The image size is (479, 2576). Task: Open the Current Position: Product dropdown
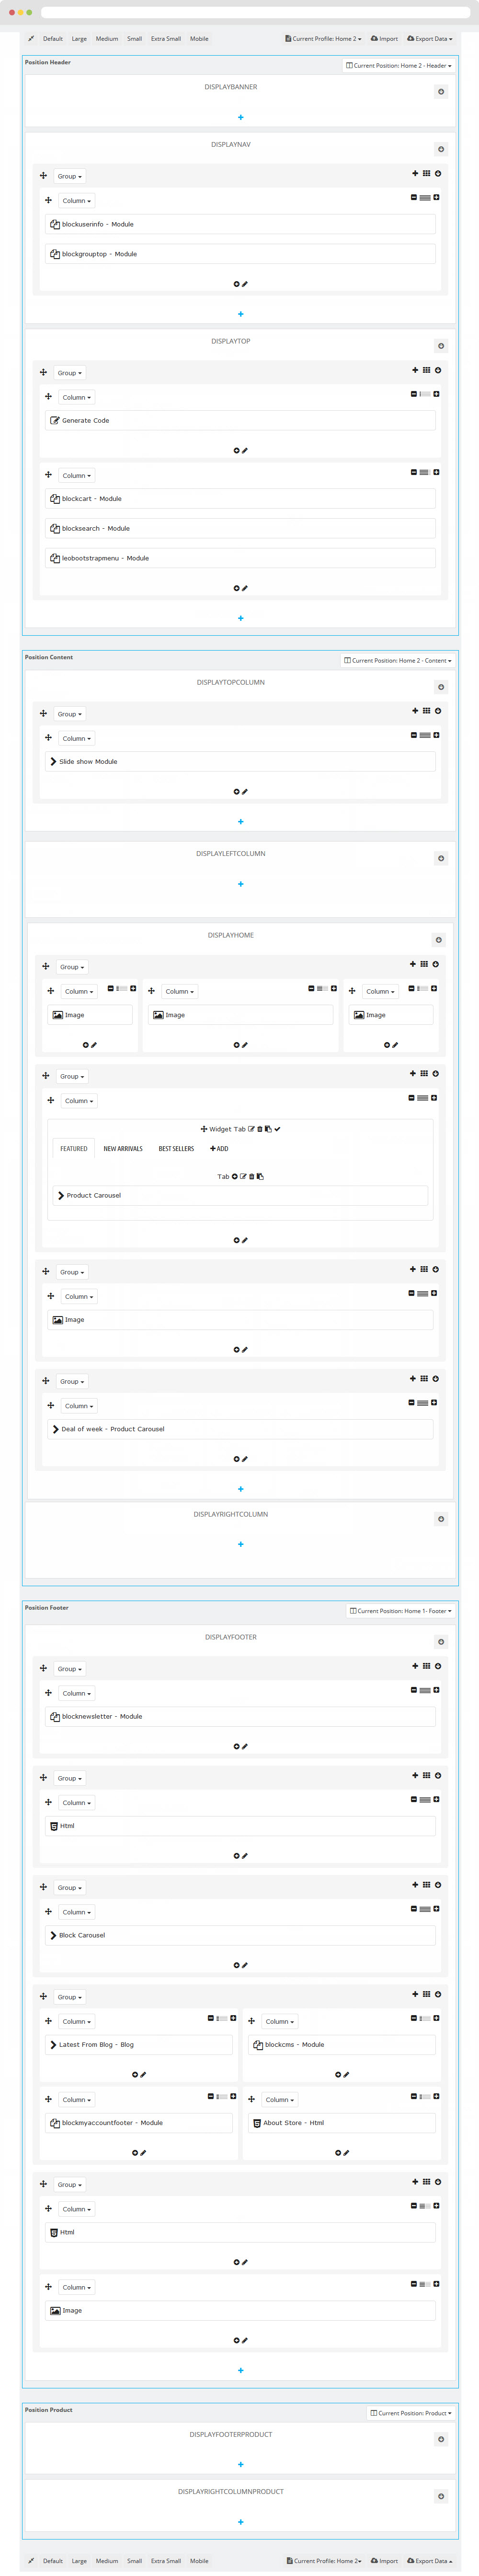[411, 2413]
